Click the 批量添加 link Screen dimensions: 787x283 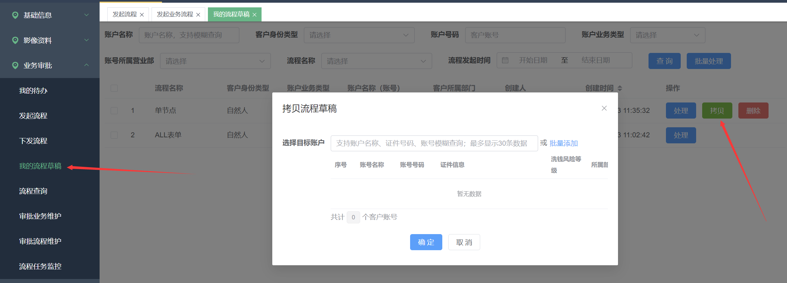[564, 143]
